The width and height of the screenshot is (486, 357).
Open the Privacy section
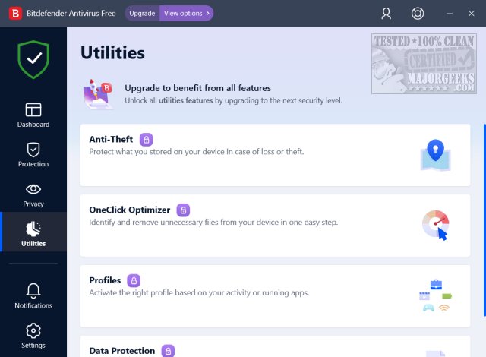[33, 194]
